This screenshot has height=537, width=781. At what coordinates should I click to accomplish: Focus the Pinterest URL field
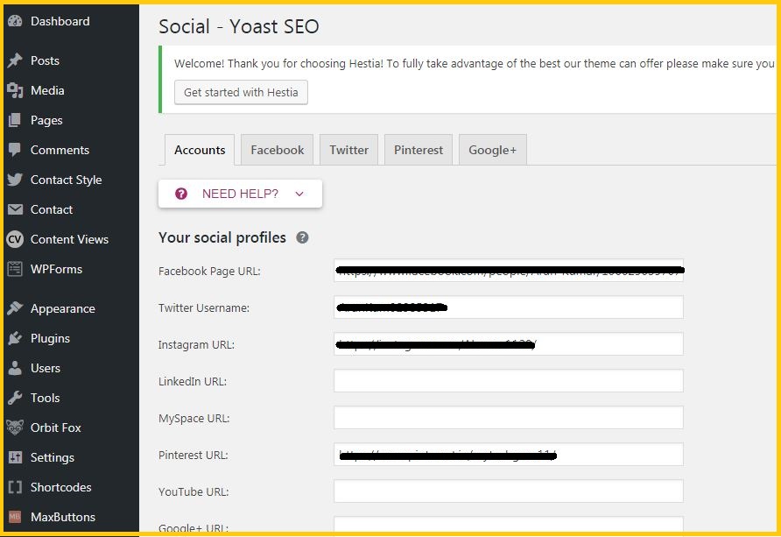pos(509,455)
